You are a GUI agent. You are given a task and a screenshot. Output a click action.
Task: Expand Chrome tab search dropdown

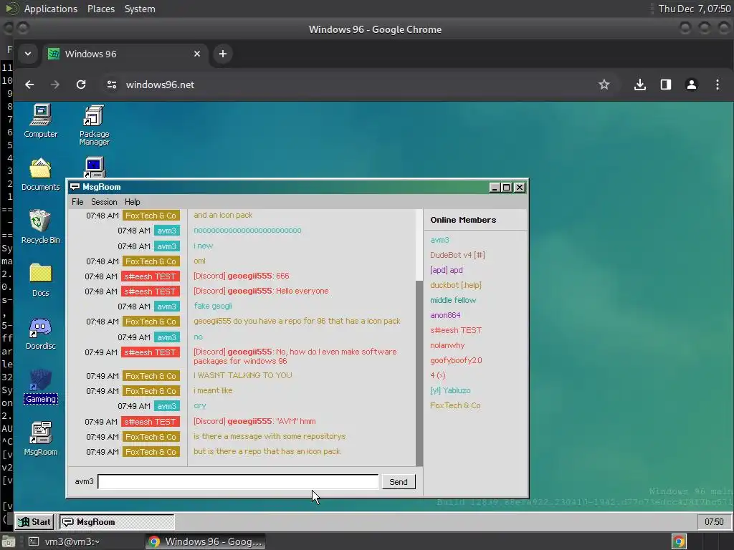[28, 54]
